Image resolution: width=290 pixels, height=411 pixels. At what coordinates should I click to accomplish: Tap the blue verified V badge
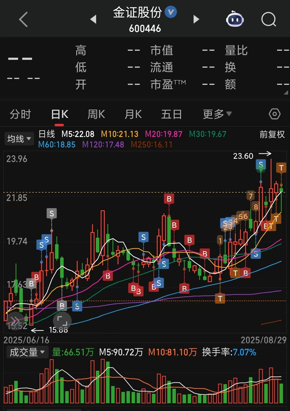(x=171, y=12)
